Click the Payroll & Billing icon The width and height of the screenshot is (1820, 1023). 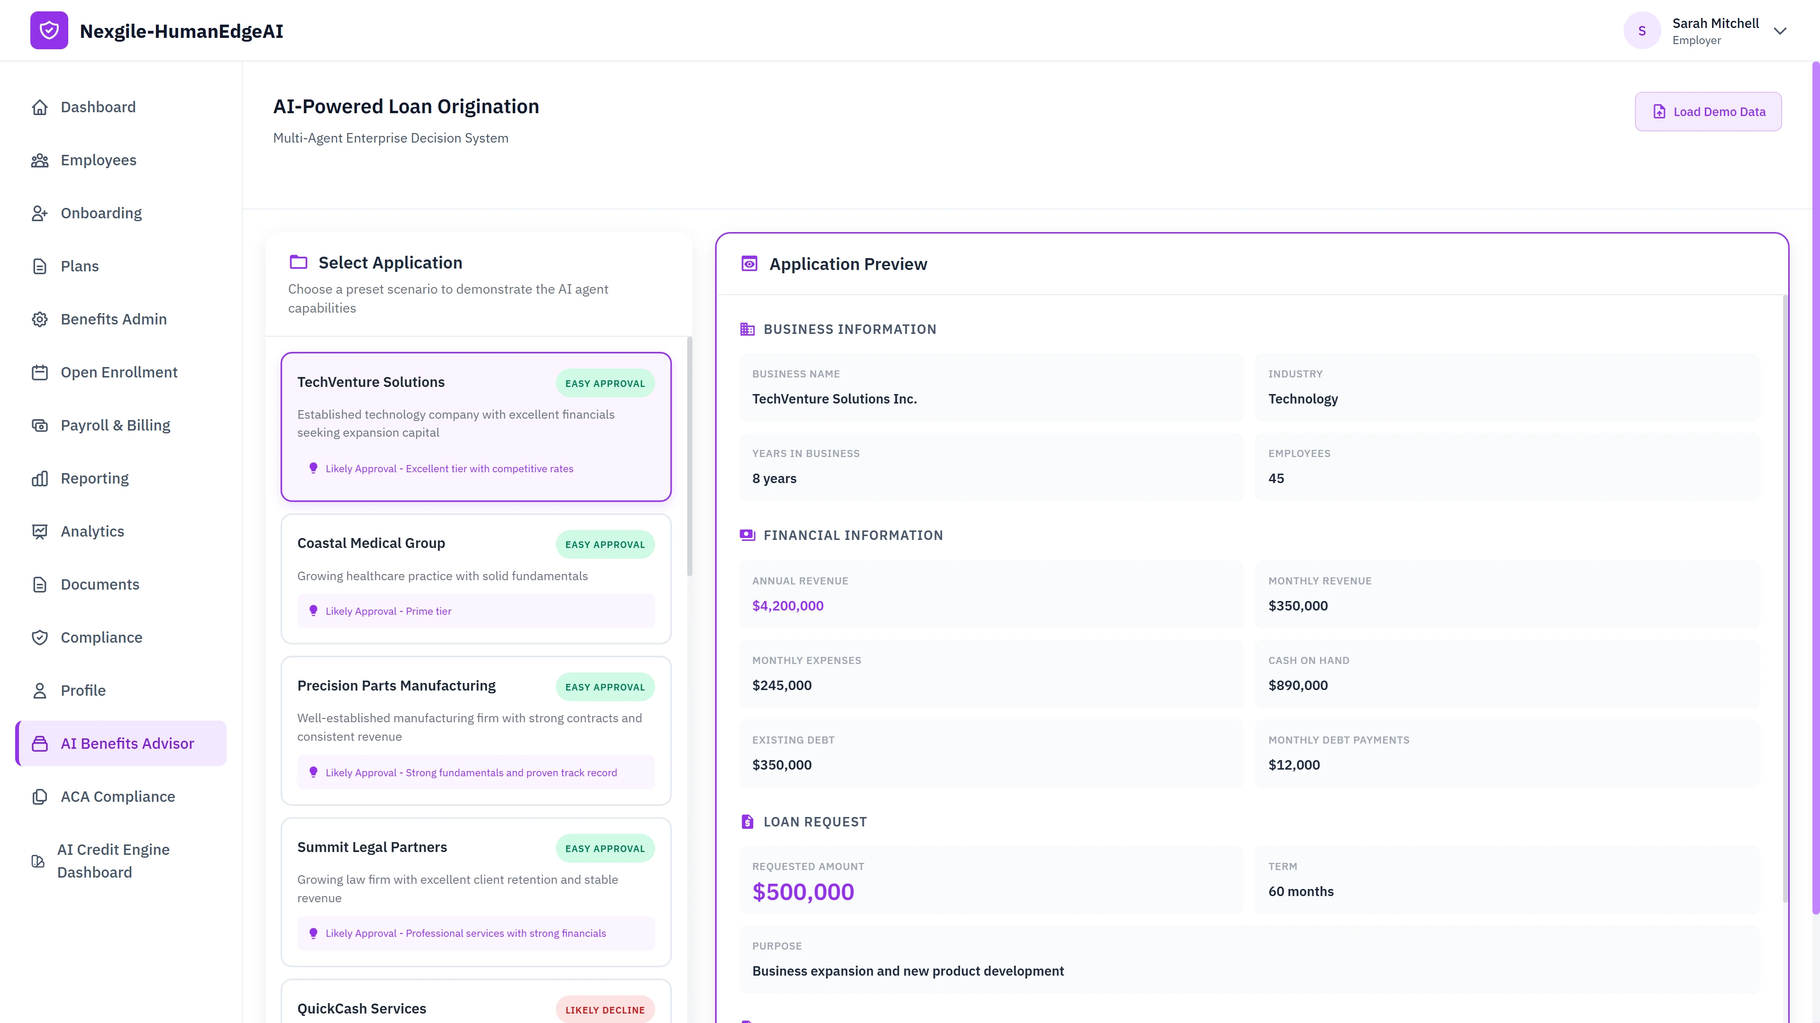[x=39, y=425]
